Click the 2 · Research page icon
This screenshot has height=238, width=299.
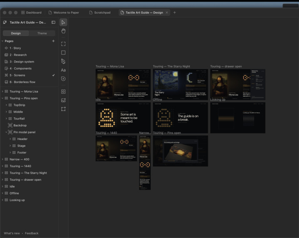pyautogui.click(x=6, y=55)
